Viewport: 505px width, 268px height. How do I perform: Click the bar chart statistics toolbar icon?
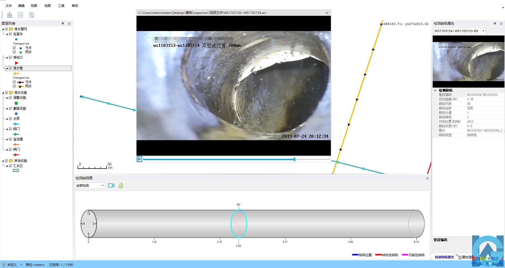[10, 15]
